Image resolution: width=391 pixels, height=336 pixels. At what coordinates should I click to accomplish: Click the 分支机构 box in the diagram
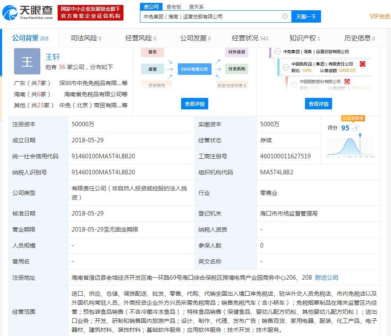click(x=237, y=69)
